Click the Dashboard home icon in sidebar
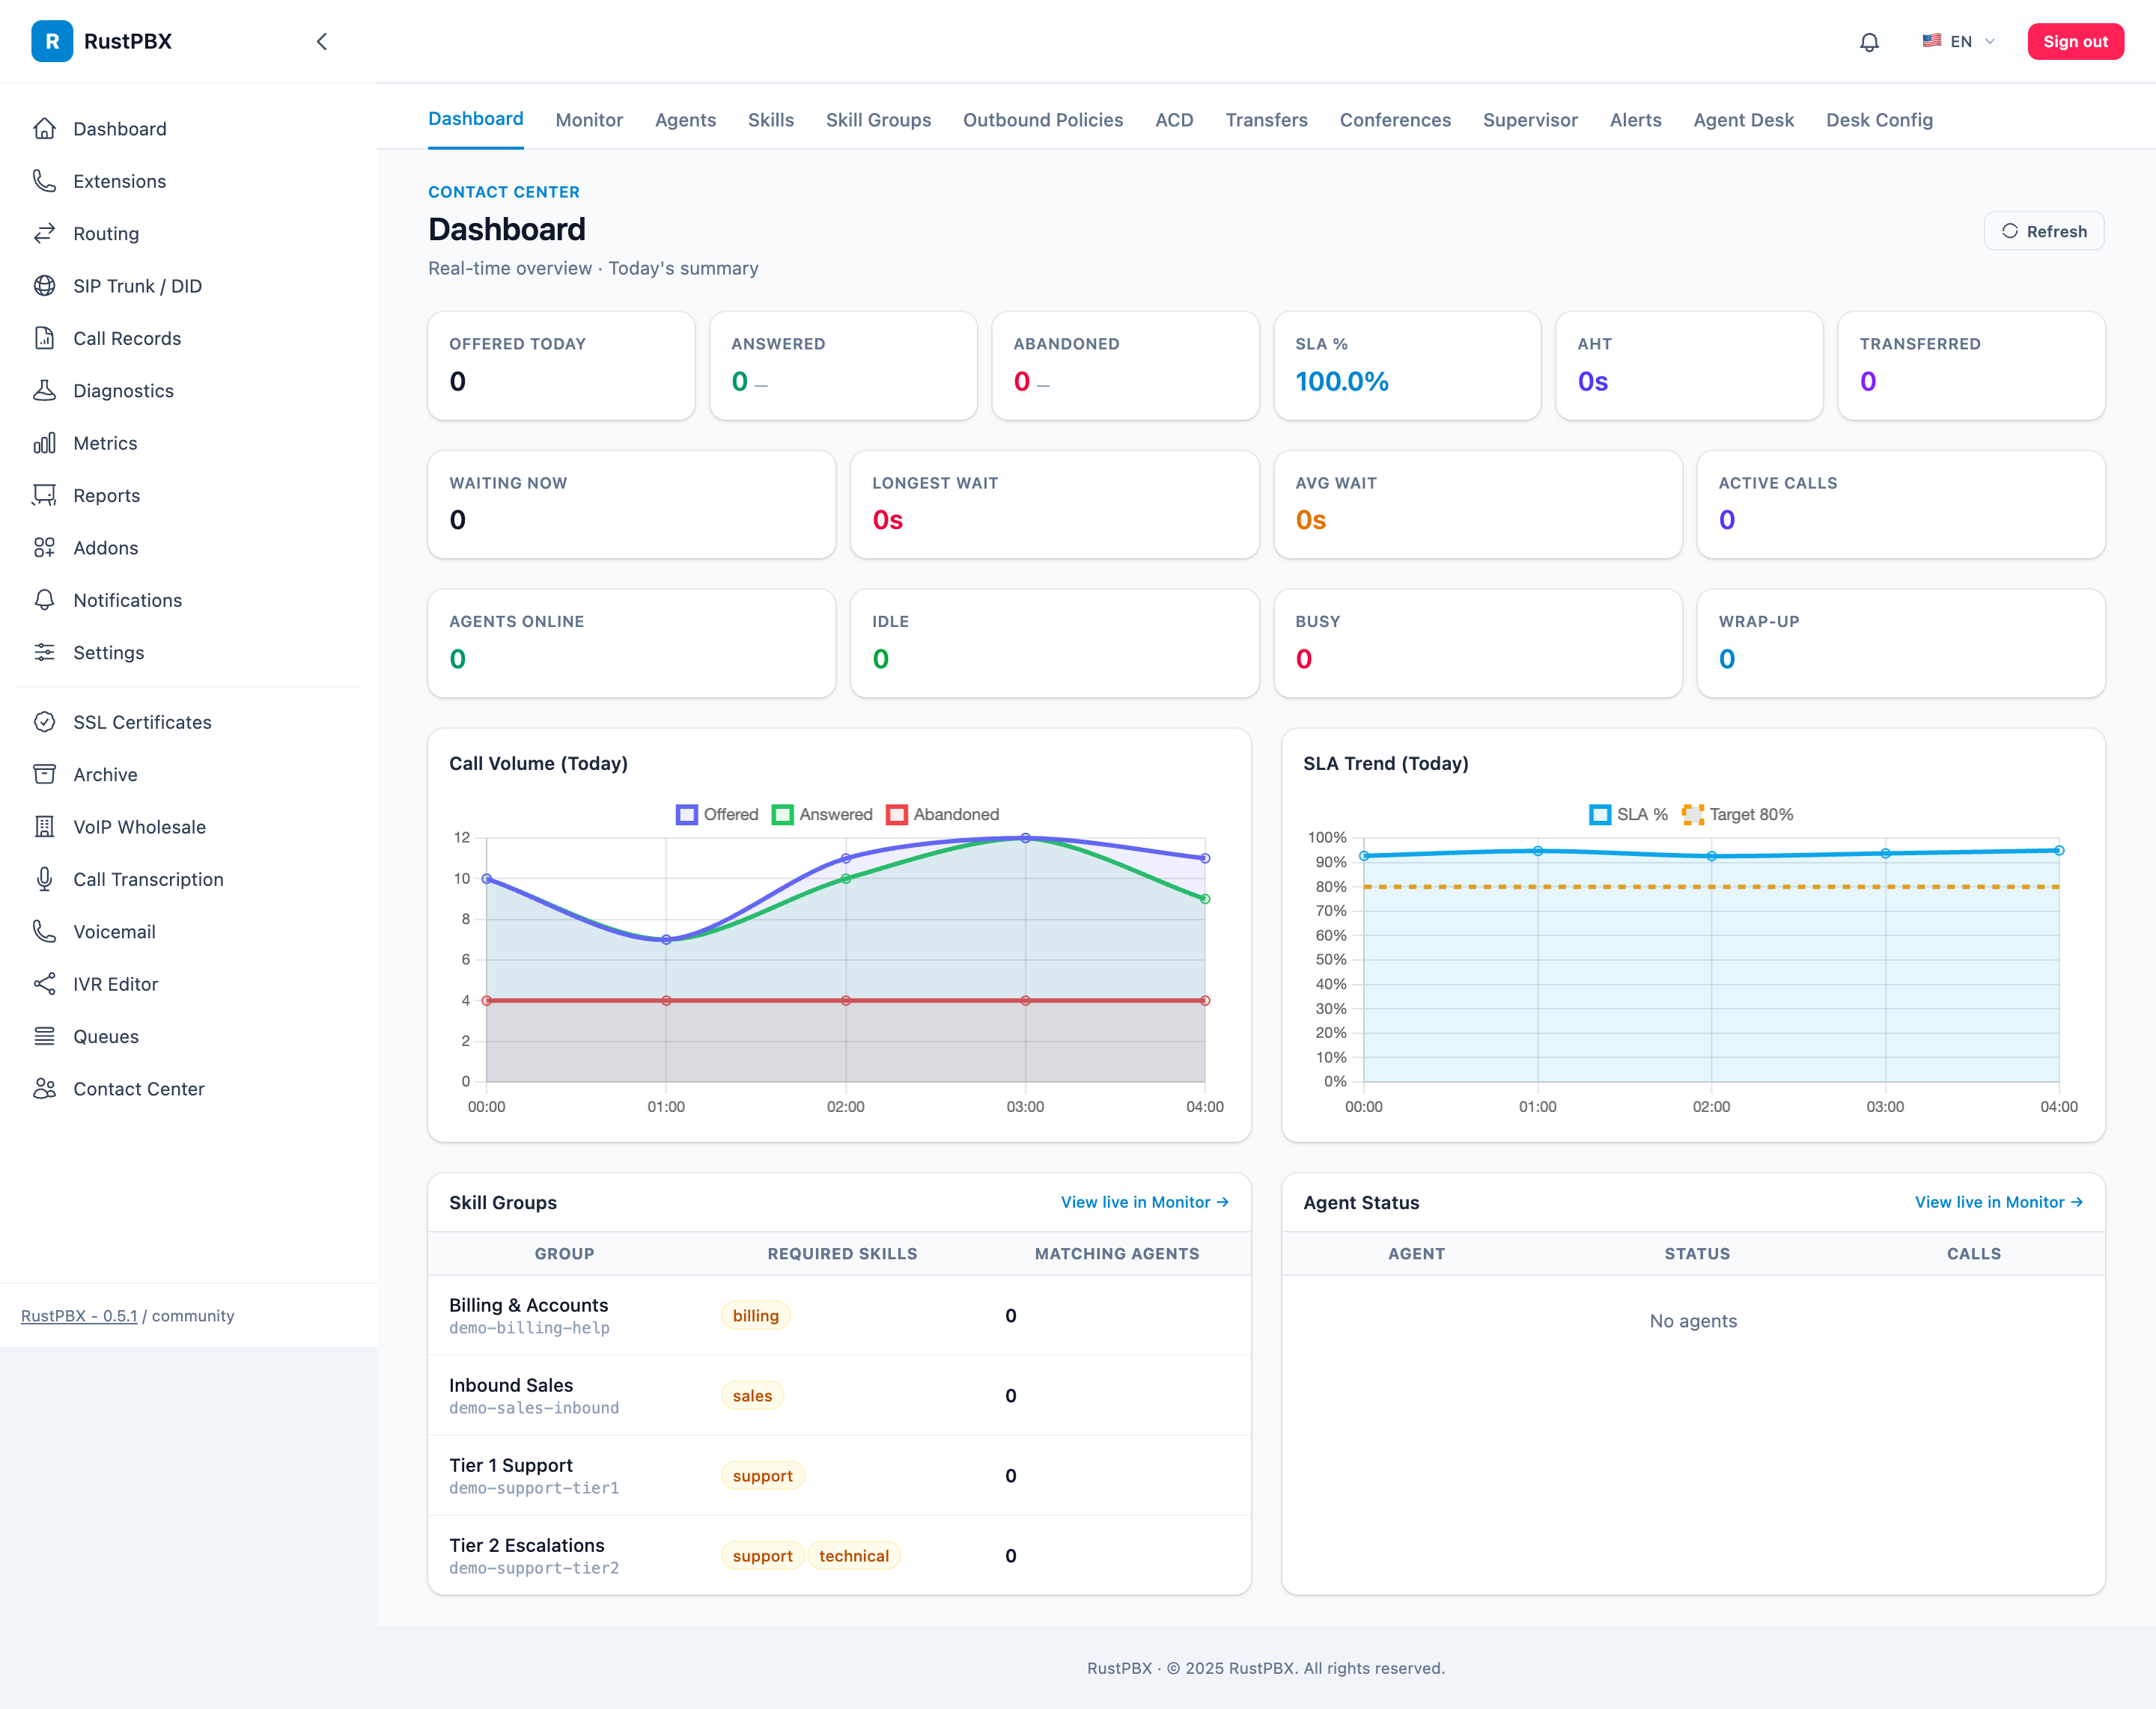 (x=44, y=129)
